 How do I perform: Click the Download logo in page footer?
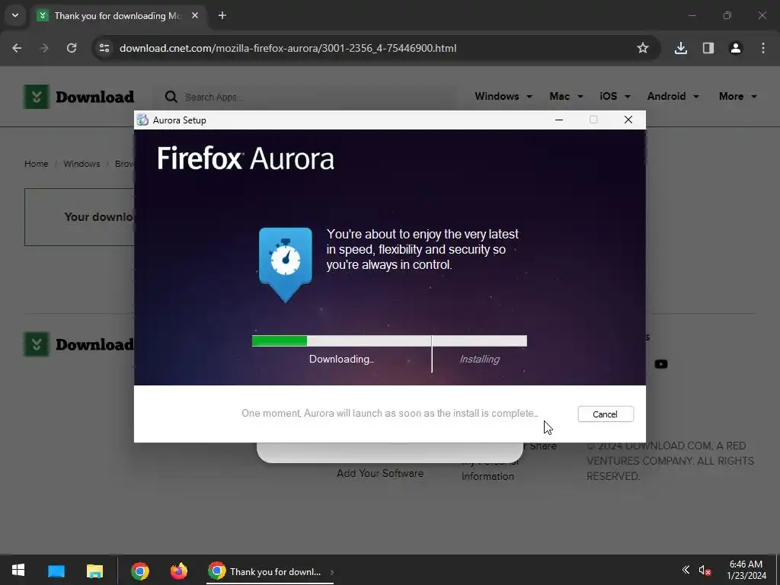(x=78, y=344)
